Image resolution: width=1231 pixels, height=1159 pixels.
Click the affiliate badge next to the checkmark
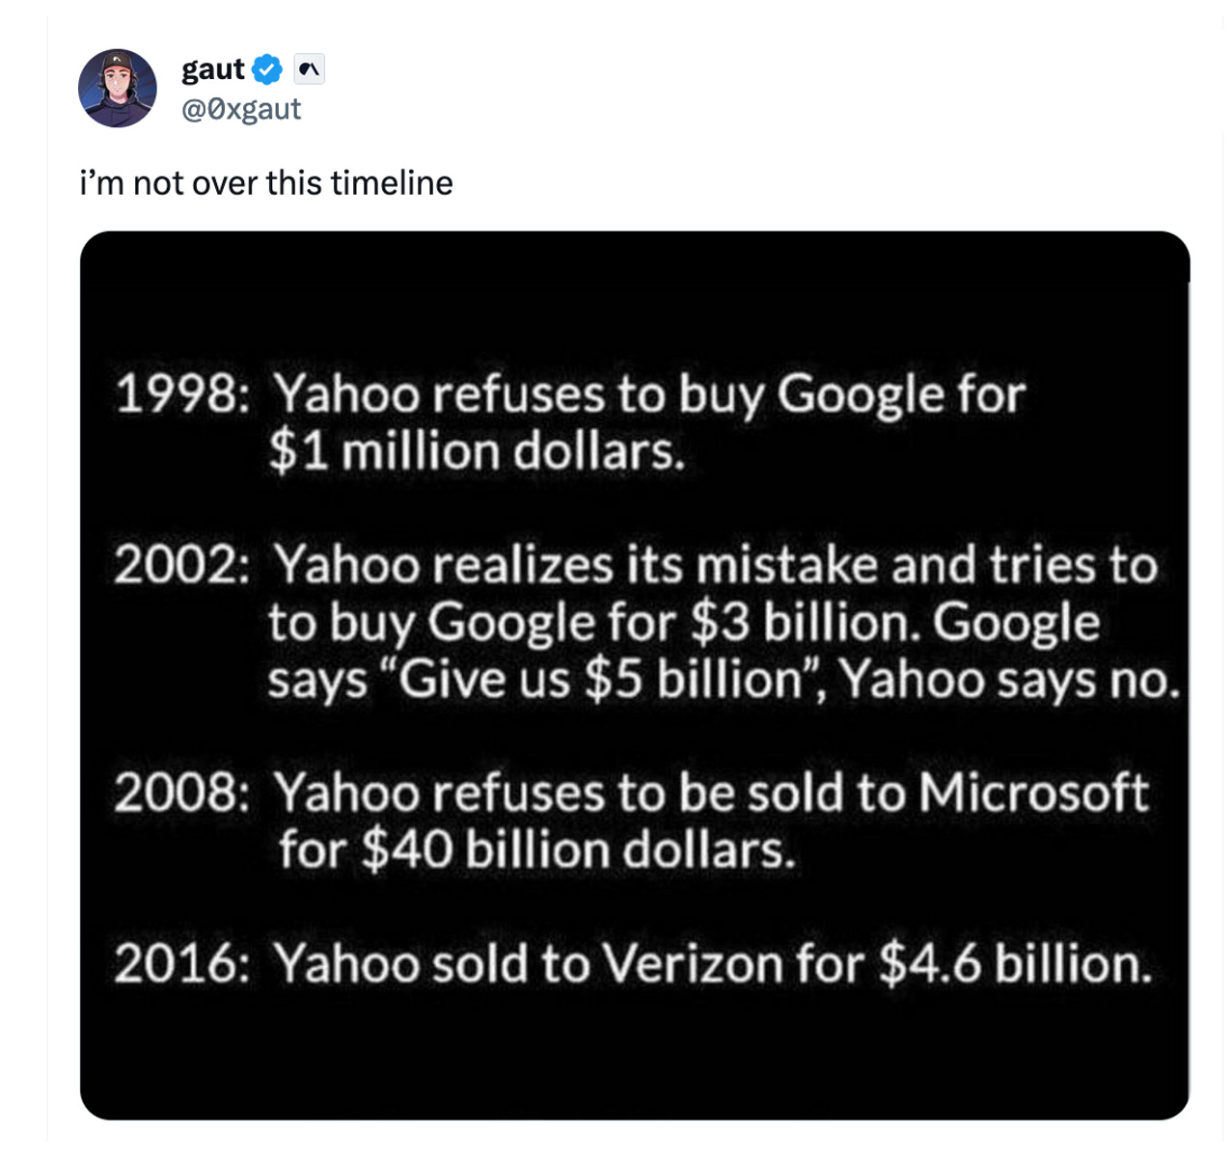point(308,68)
